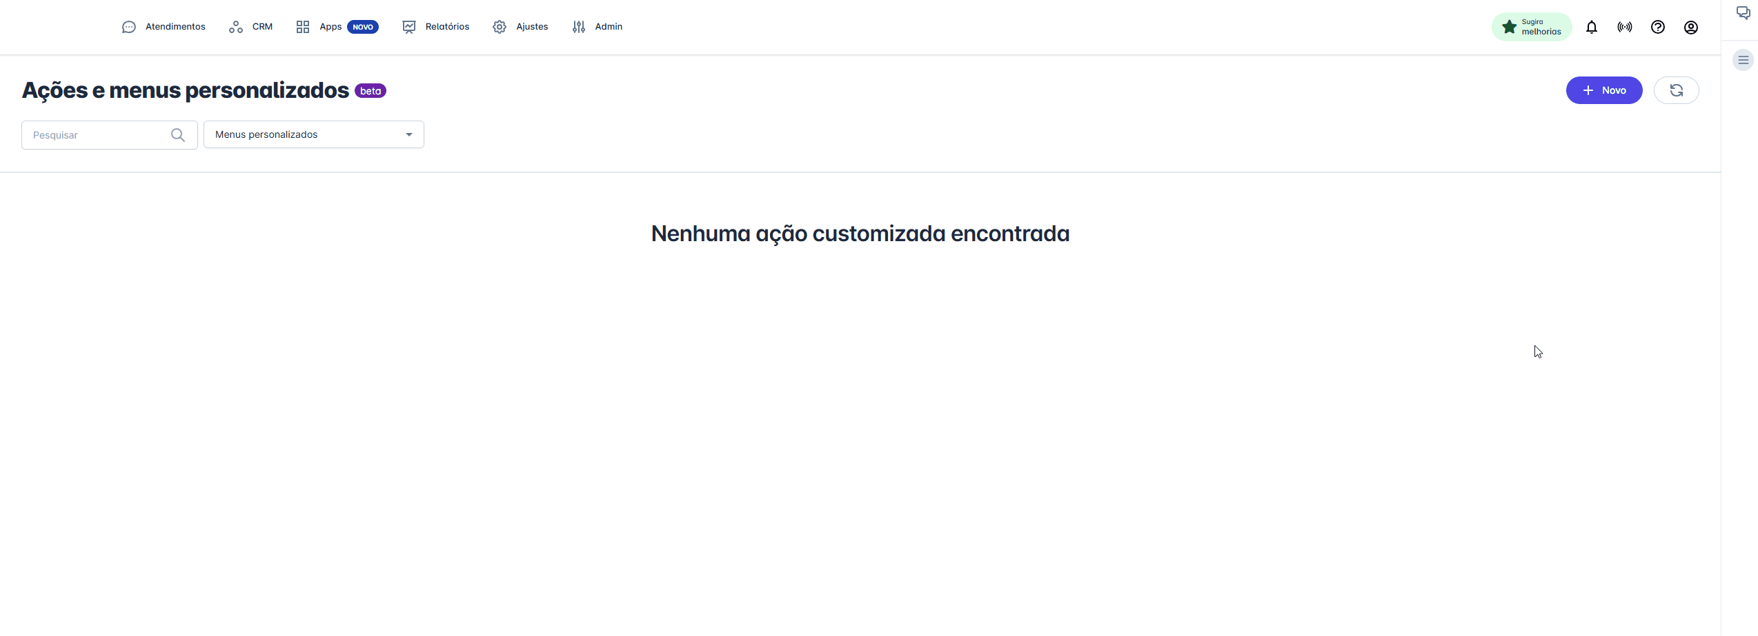Click the Novo button
The image size is (1758, 636).
[1604, 90]
